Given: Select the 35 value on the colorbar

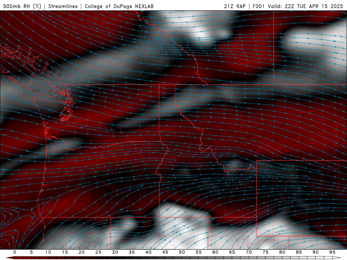Looking at the screenshot, I should click(132, 252).
